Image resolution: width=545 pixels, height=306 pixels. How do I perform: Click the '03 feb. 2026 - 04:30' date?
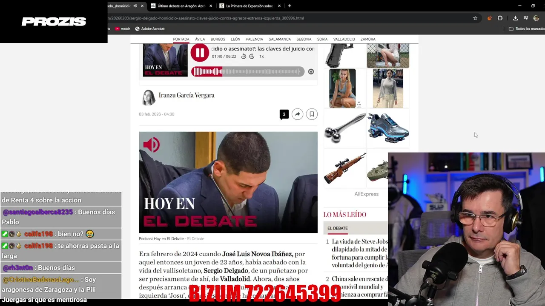(x=157, y=114)
